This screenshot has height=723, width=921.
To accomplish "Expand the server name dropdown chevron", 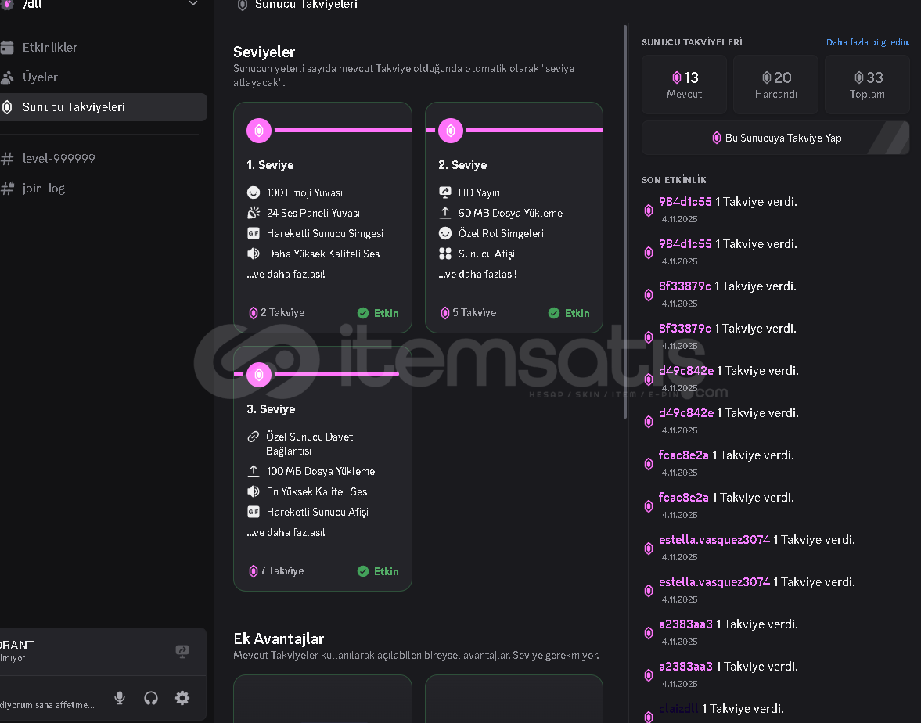I will point(194,5).
